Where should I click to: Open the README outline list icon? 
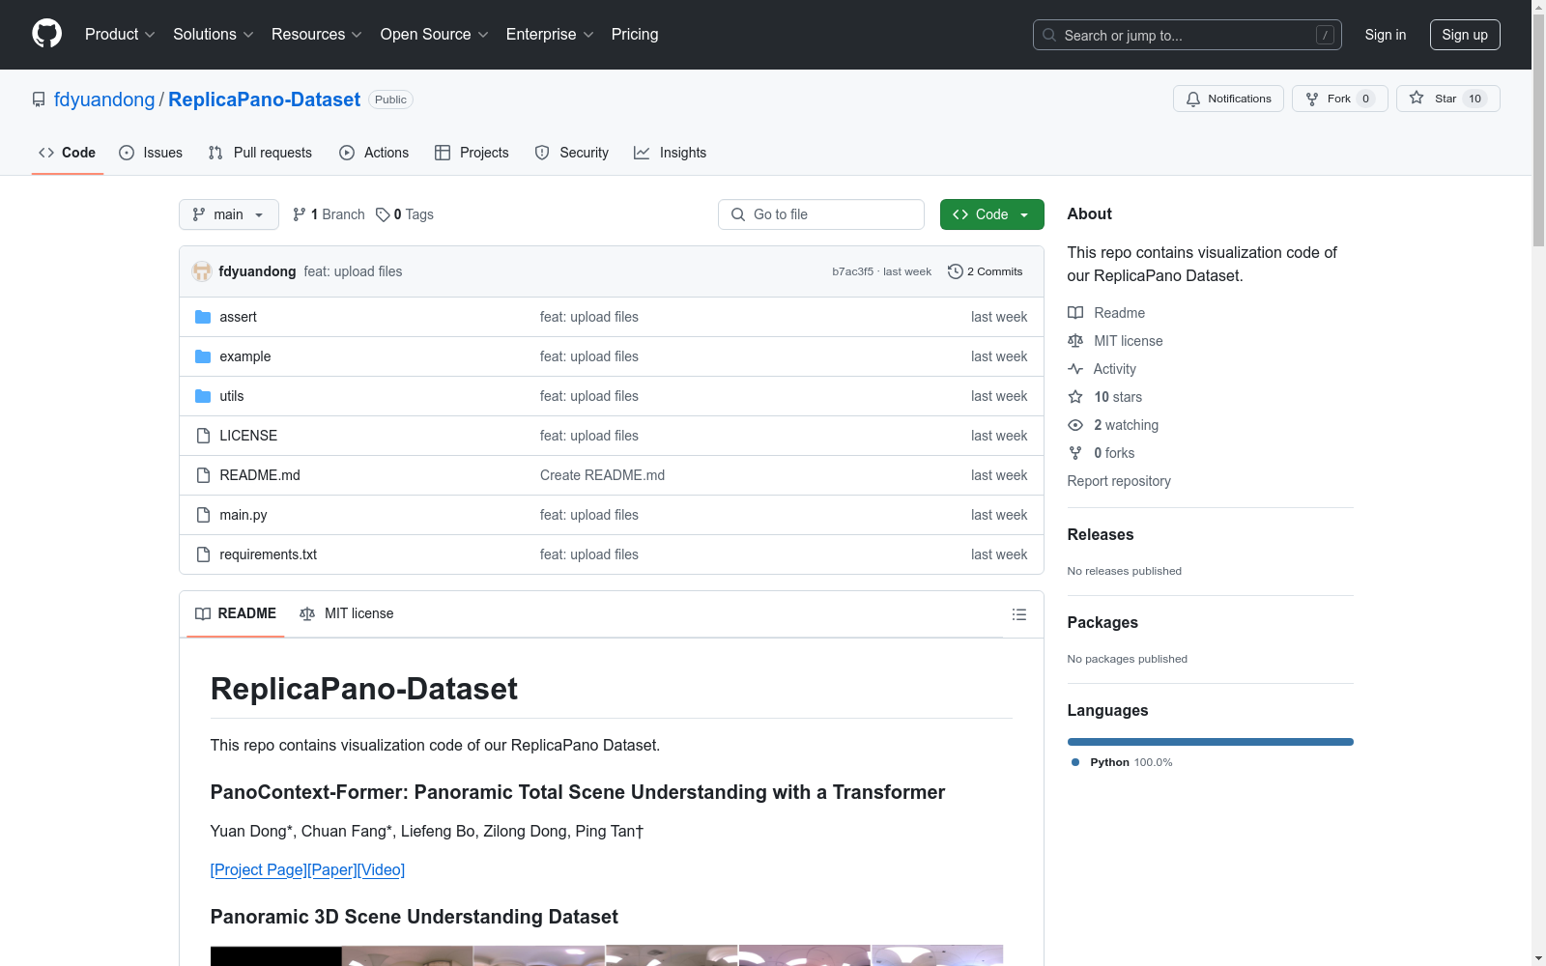(x=1018, y=614)
